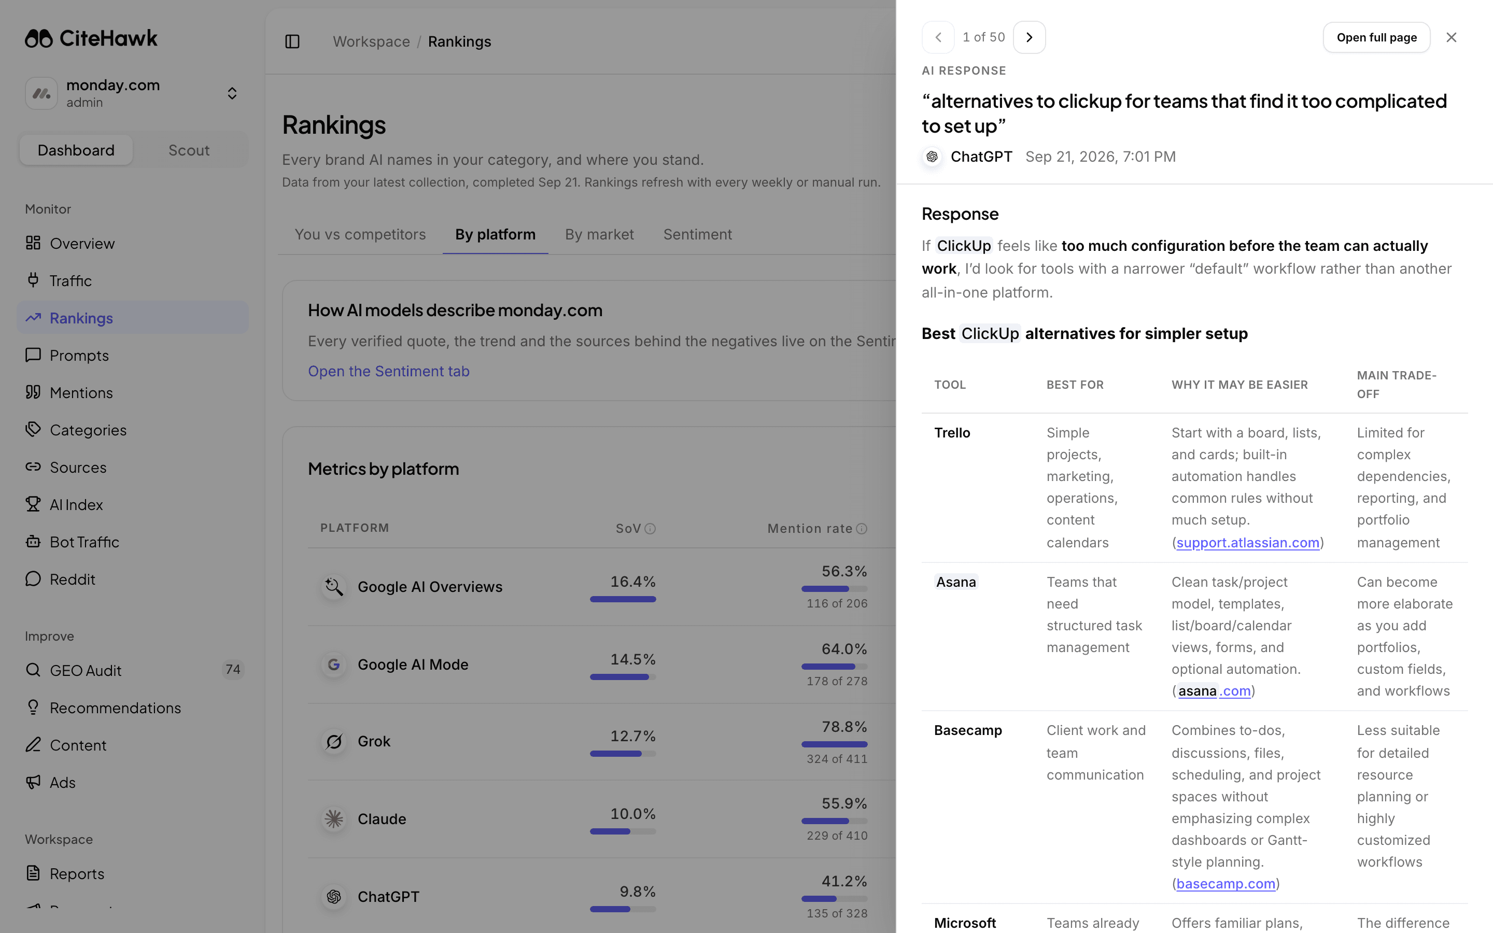Click the GEO Audit 74 badge

tap(233, 670)
